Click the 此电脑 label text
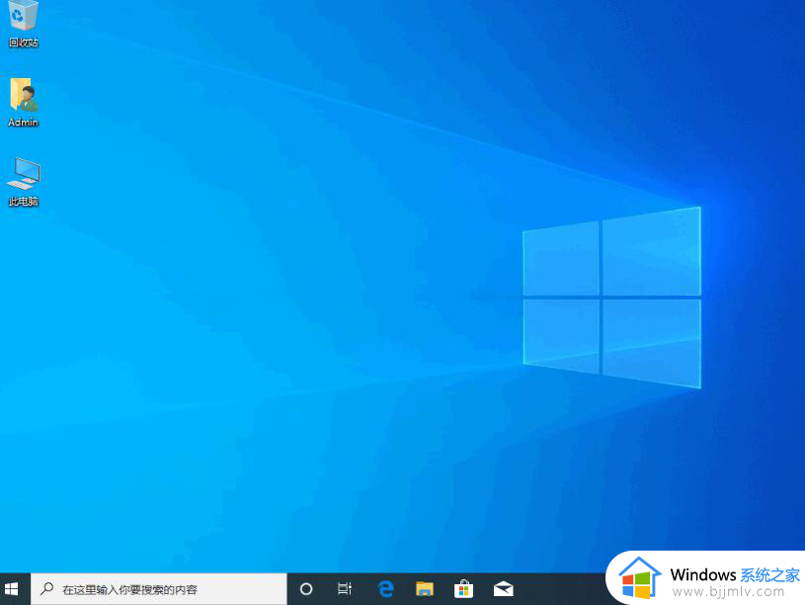The image size is (805, 605). (24, 202)
